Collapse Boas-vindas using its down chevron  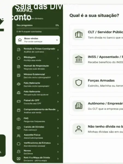click(x=57, y=40)
